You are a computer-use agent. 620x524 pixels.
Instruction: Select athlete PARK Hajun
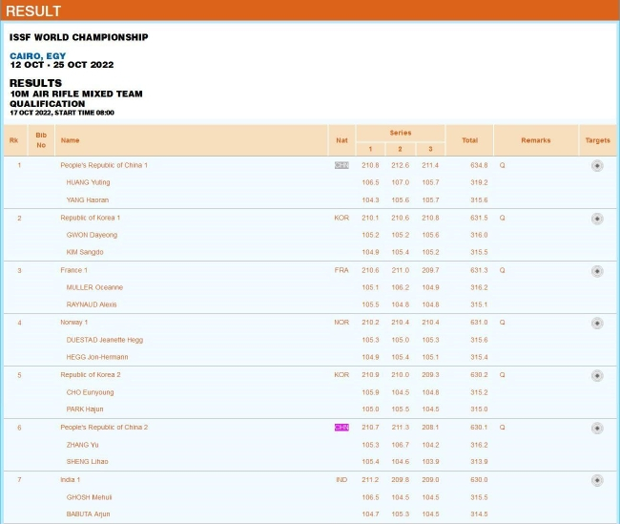pos(85,409)
